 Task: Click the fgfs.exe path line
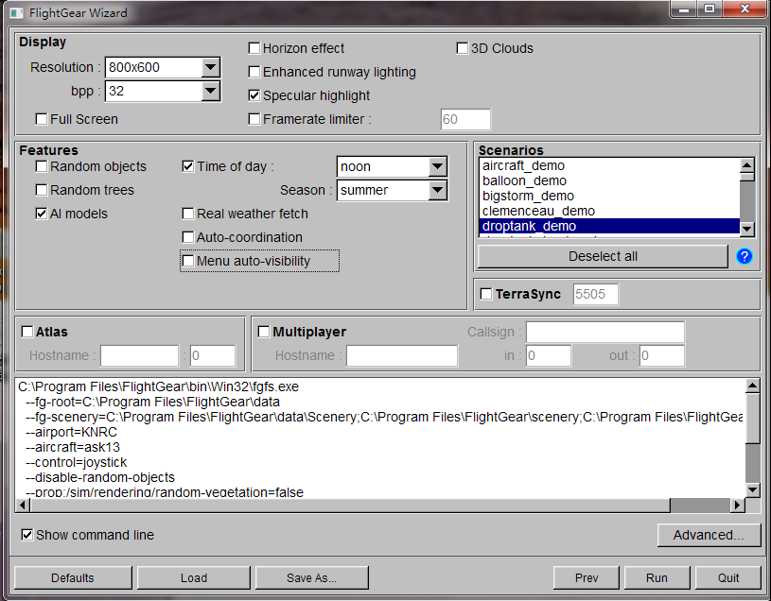tap(158, 386)
